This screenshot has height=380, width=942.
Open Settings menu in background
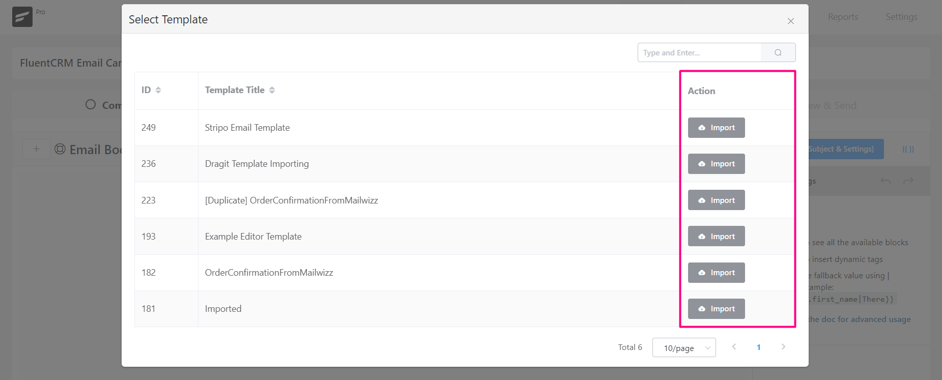coord(901,17)
